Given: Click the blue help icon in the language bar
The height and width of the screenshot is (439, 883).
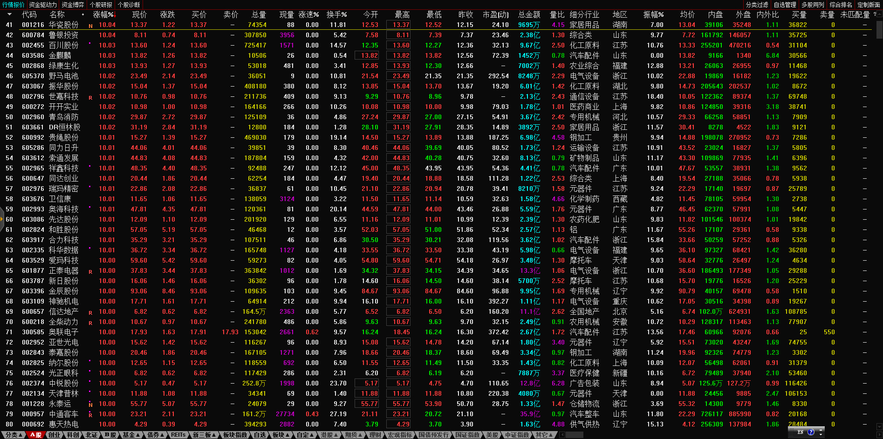Looking at the screenshot, I should tap(811, 432).
